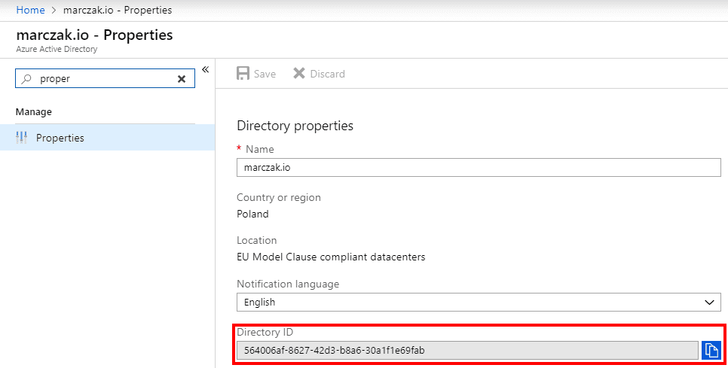Select Properties under Manage menu
Screen dimensions: 728x368
(x=60, y=138)
